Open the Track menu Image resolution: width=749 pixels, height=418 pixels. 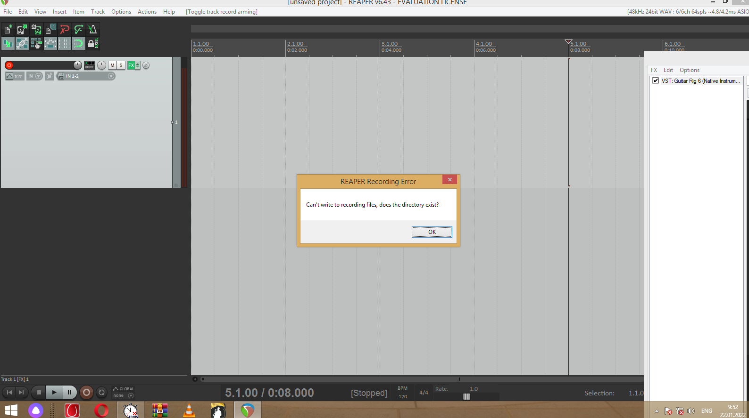[98, 11]
